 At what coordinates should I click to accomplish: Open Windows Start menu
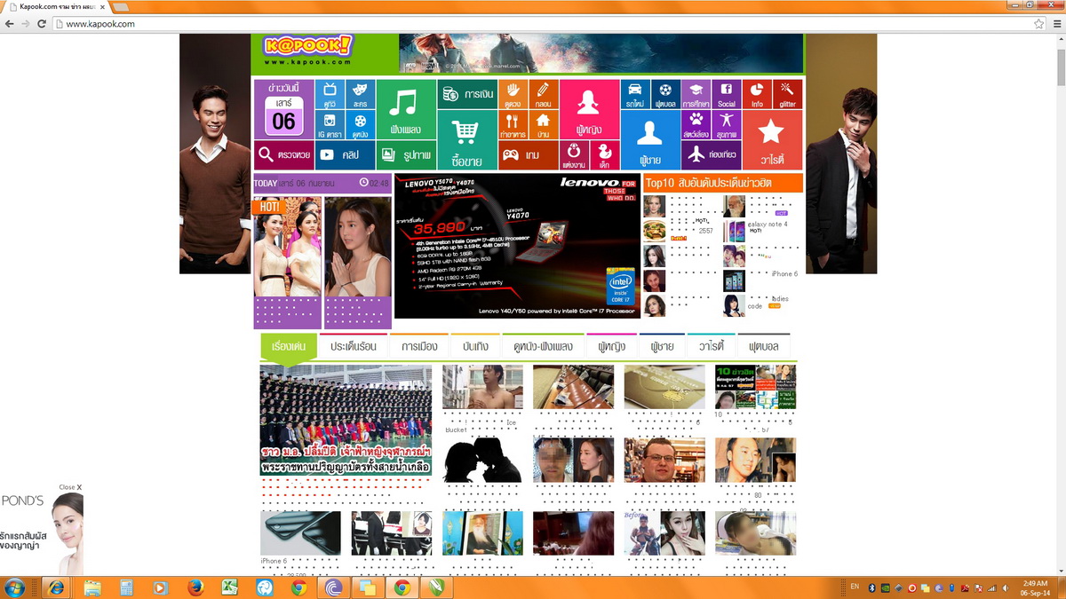point(15,587)
